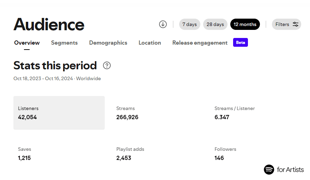Click the download data icon

pos(163,24)
